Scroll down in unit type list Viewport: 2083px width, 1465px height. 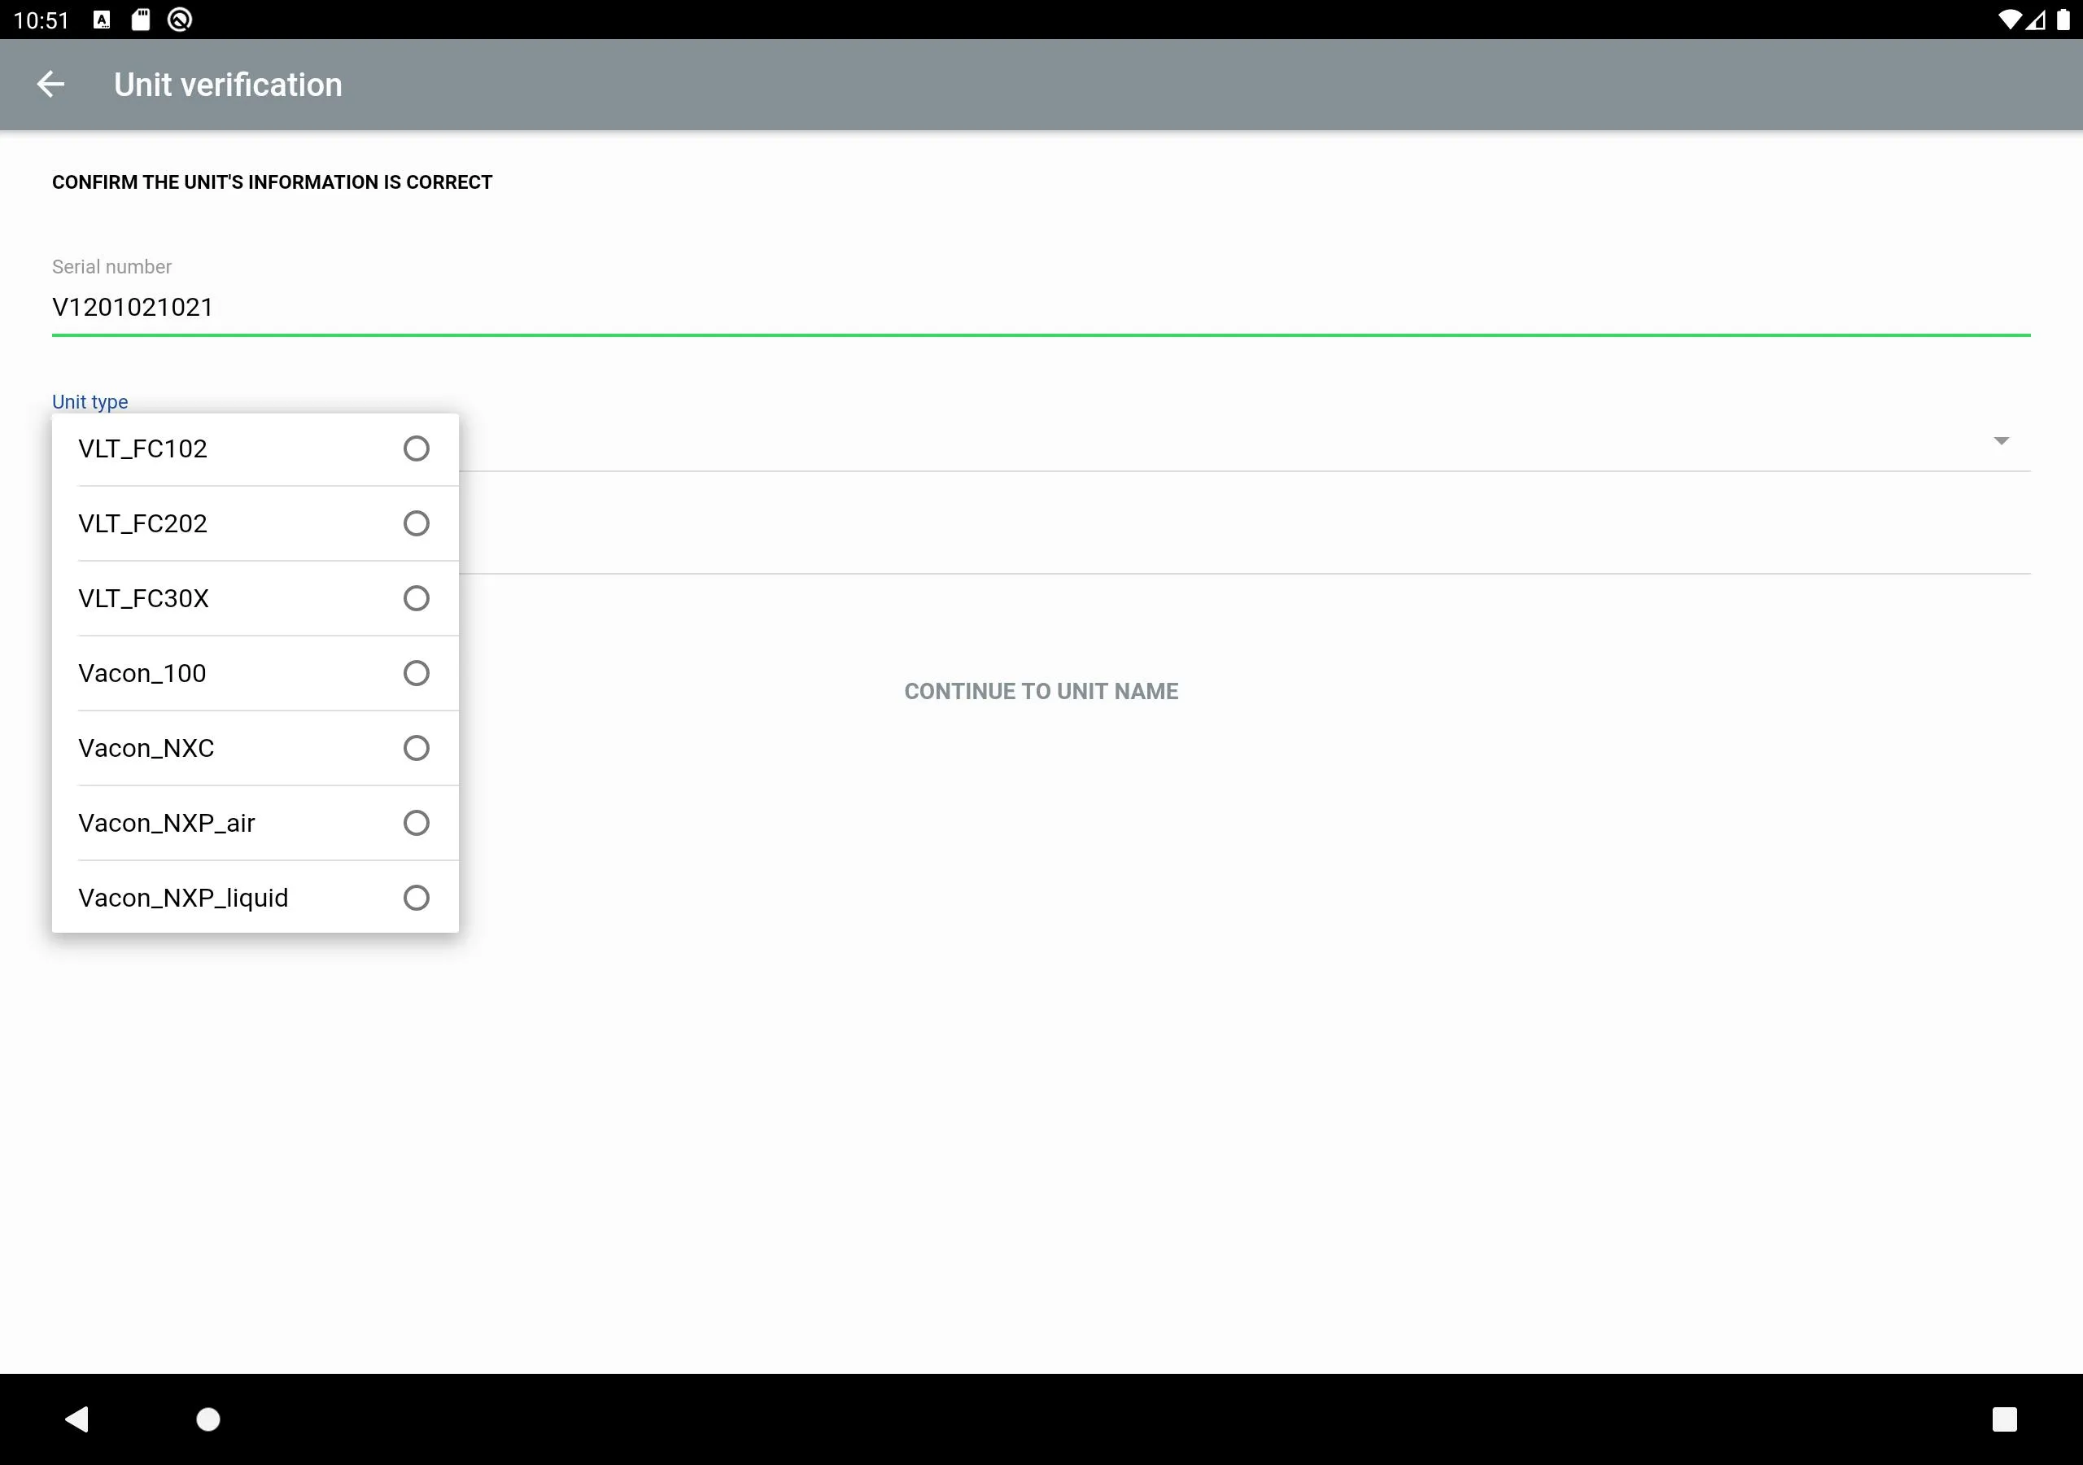click(x=254, y=896)
